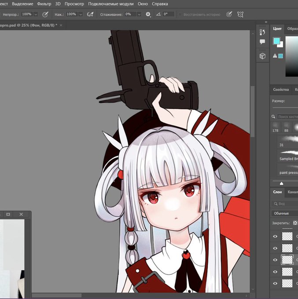The width and height of the screenshot is (298, 299).
Task: Collapse panels with double-arrow icon
Action: click(x=266, y=22)
